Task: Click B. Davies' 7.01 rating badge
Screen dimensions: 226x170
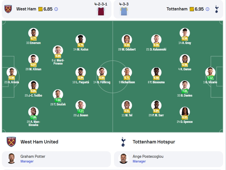Action: pyautogui.click(x=185, y=91)
